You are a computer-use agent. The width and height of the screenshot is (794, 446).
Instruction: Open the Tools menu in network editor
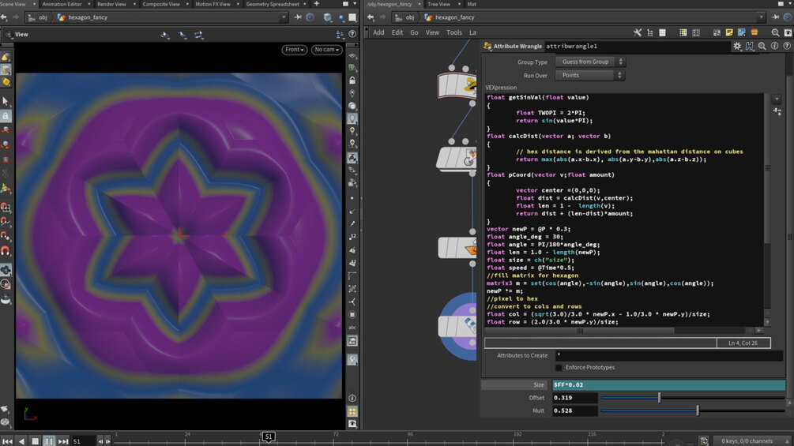tap(454, 32)
